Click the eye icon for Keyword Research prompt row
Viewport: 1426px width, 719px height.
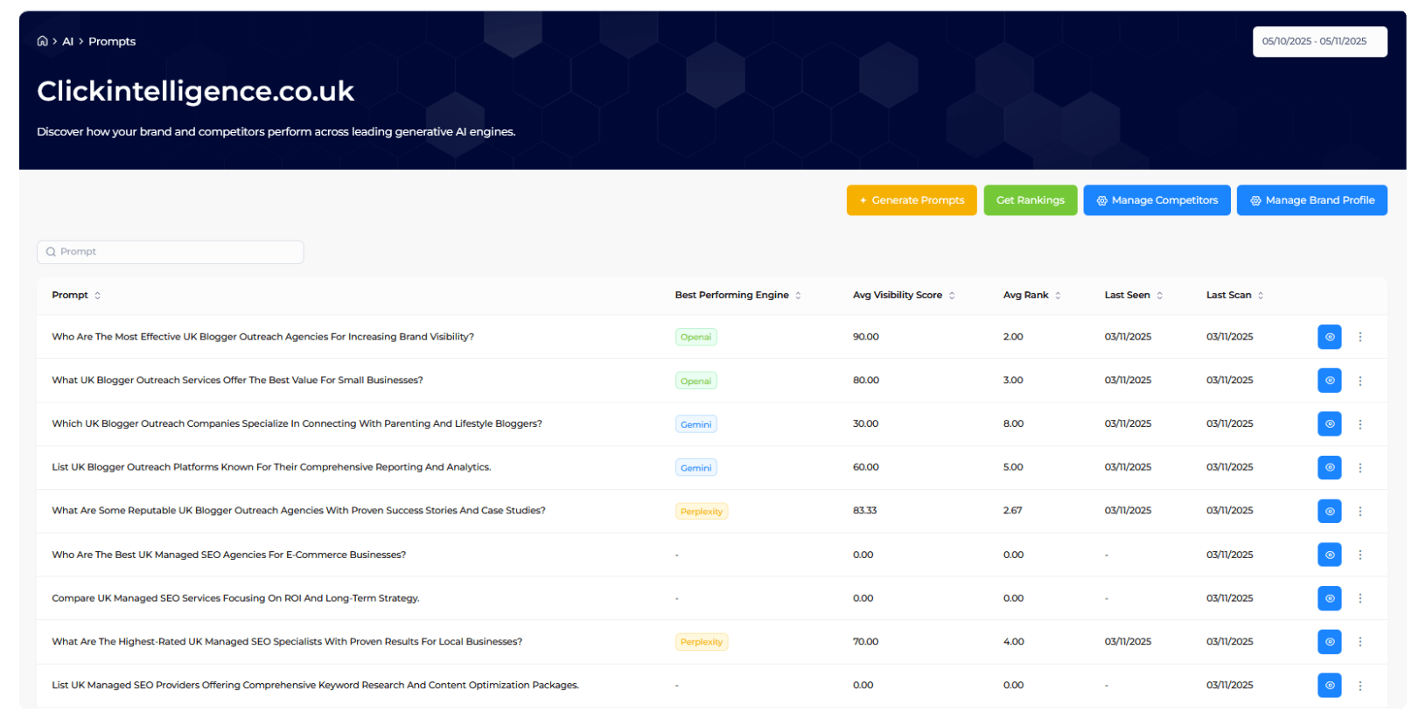click(1329, 686)
